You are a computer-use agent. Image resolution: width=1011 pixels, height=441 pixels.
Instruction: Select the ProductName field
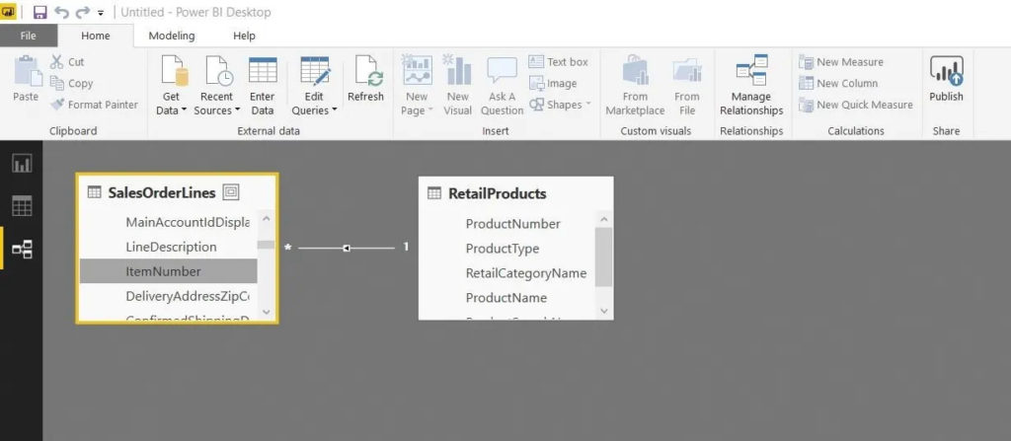pos(506,297)
